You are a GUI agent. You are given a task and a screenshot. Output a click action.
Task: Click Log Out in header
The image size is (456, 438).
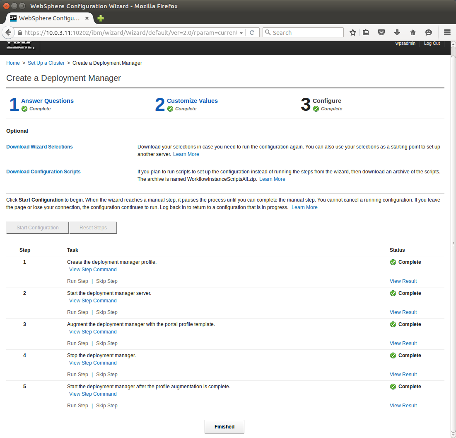[x=432, y=43]
